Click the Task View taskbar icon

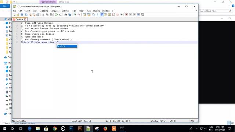pyautogui.click(x=21, y=129)
